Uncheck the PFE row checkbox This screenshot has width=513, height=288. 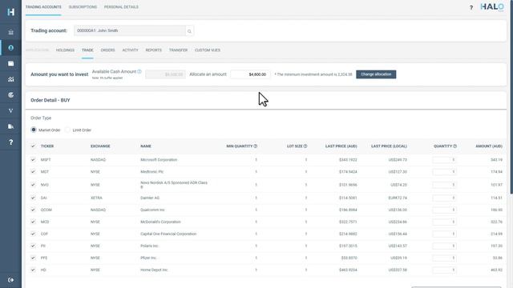tap(33, 258)
